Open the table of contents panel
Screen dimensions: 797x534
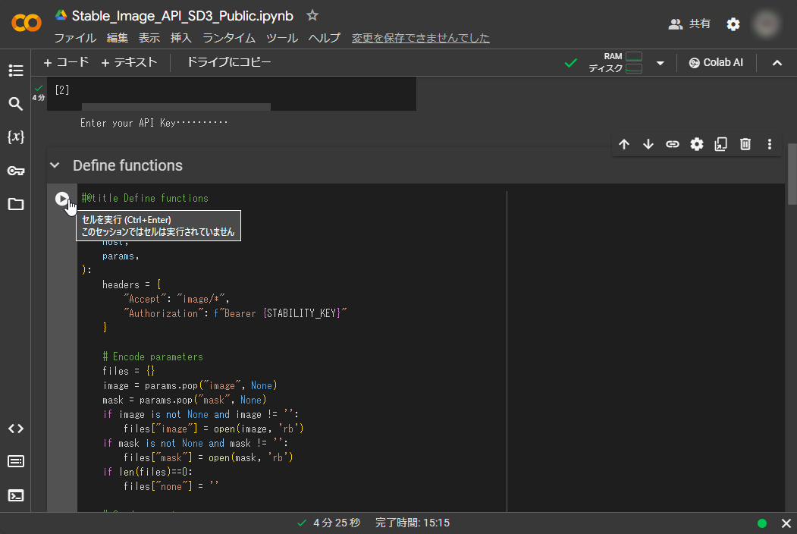16,71
